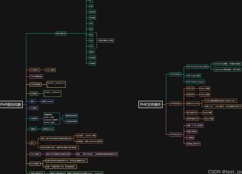
Task: Select the 抽象性 node in green list
Action: click(x=92, y=52)
